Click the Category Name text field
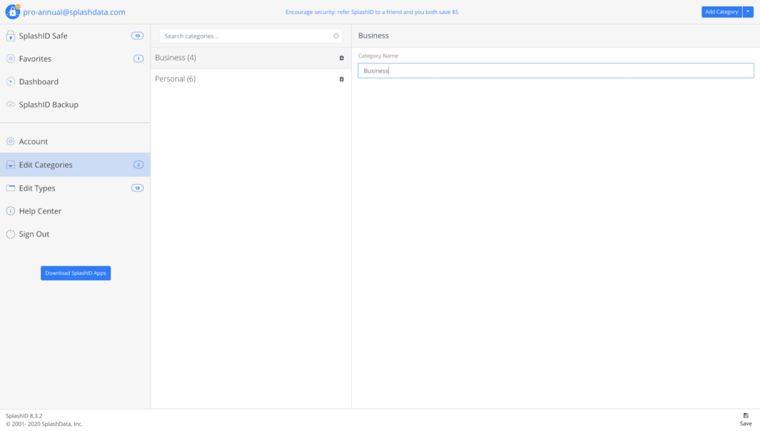760x431 pixels. (555, 70)
